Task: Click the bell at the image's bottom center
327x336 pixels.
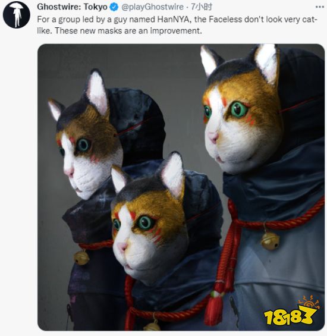Action: (x=152, y=326)
